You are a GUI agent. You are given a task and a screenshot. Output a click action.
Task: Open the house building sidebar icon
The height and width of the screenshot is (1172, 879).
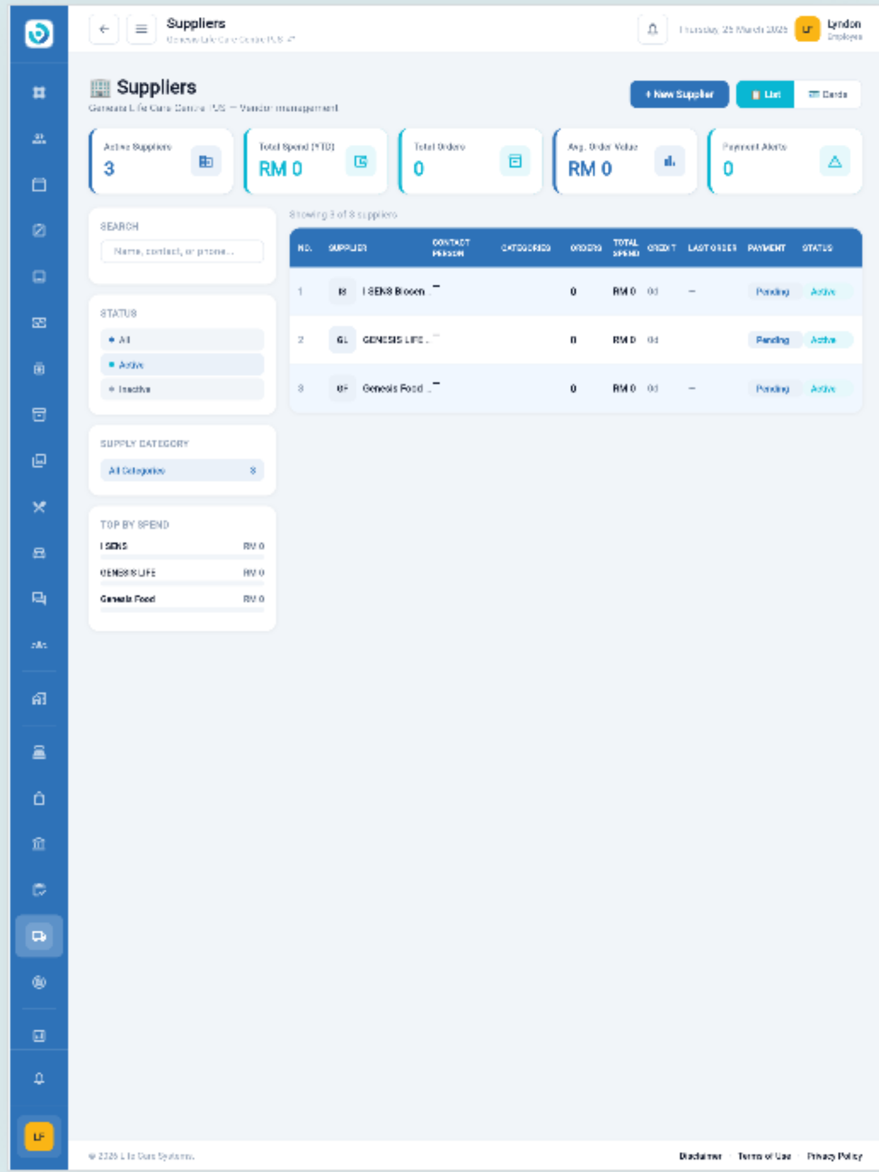(39, 699)
